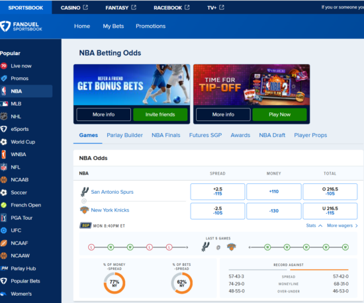Click the MLB logo icon

(4, 104)
